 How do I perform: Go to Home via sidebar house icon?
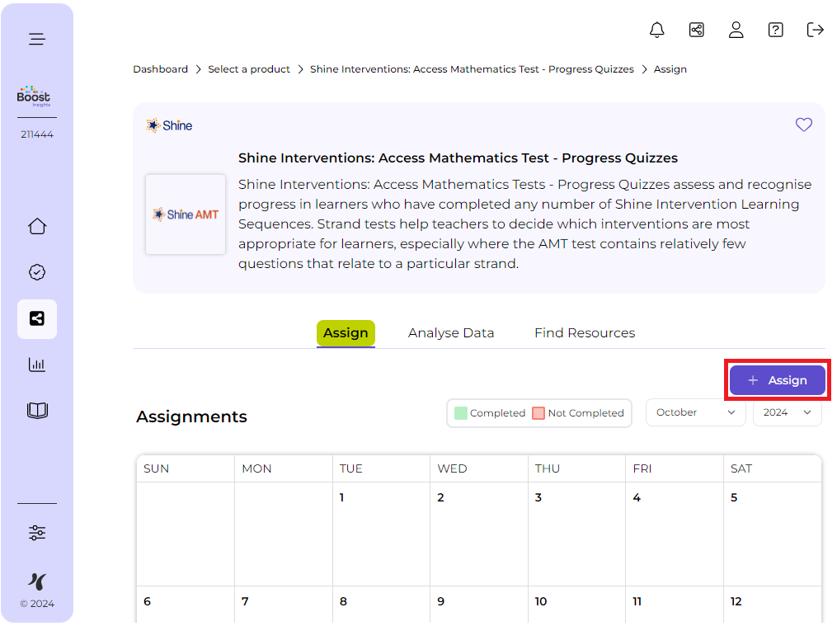coord(37,227)
